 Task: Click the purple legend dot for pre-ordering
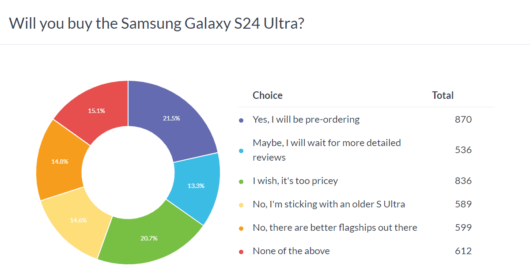pyautogui.click(x=241, y=120)
